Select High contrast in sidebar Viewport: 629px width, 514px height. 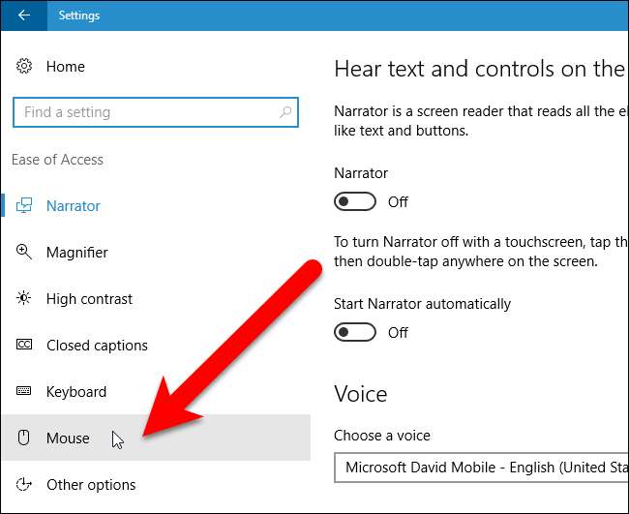(89, 299)
